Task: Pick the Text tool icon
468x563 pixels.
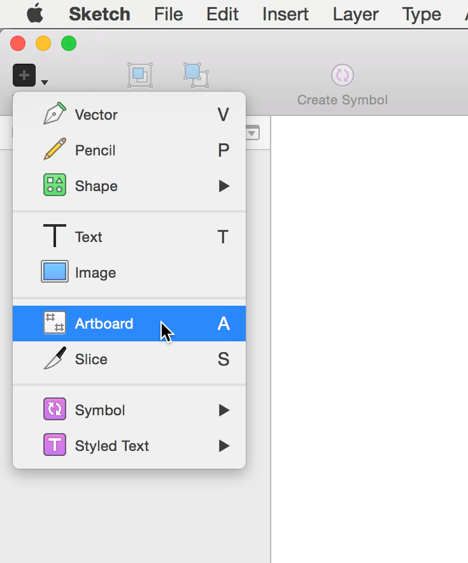Action: tap(55, 237)
